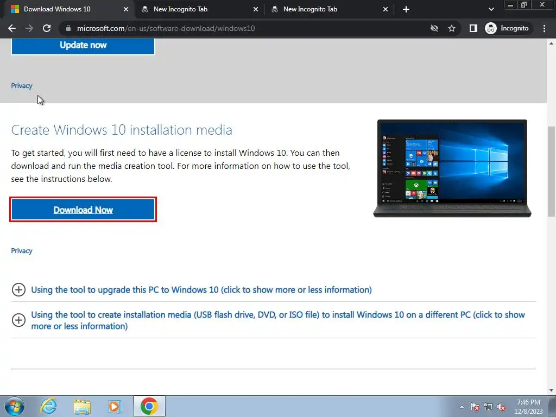Click the taskbar clock showing 7:46 PM
The height and width of the screenshot is (417, 556).
(x=528, y=407)
